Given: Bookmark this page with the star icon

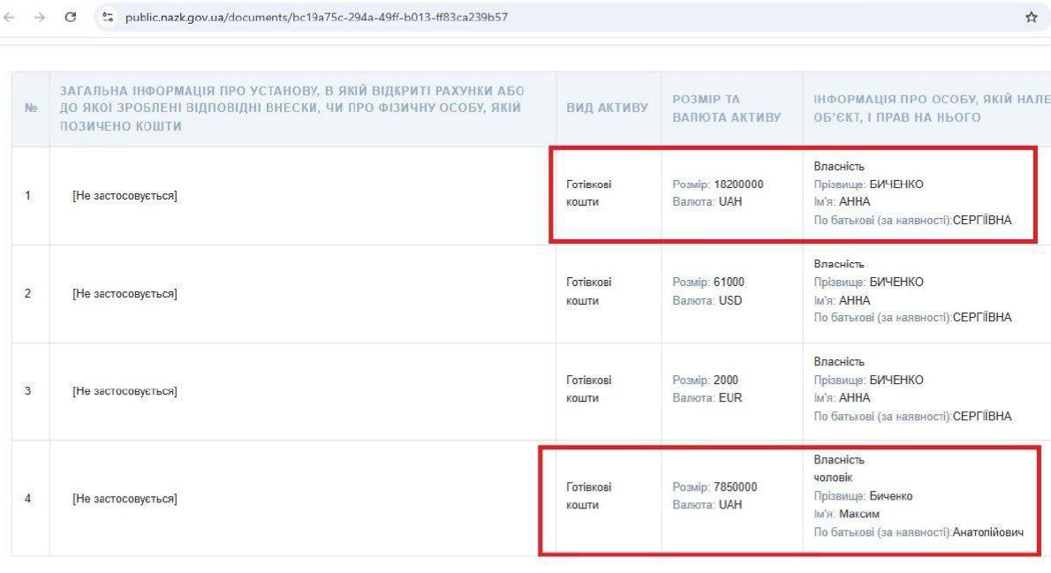Looking at the screenshot, I should pos(1031,17).
